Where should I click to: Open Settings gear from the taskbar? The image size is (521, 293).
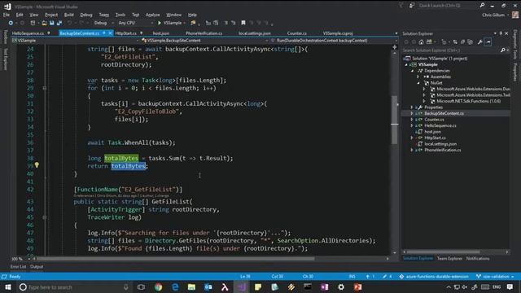(341, 286)
